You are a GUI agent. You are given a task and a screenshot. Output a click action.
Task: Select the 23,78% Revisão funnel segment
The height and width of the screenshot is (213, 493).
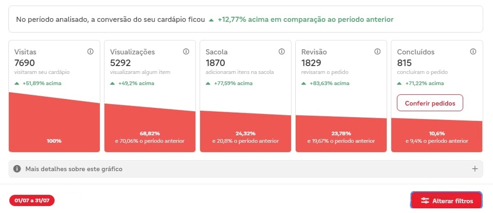341,136
